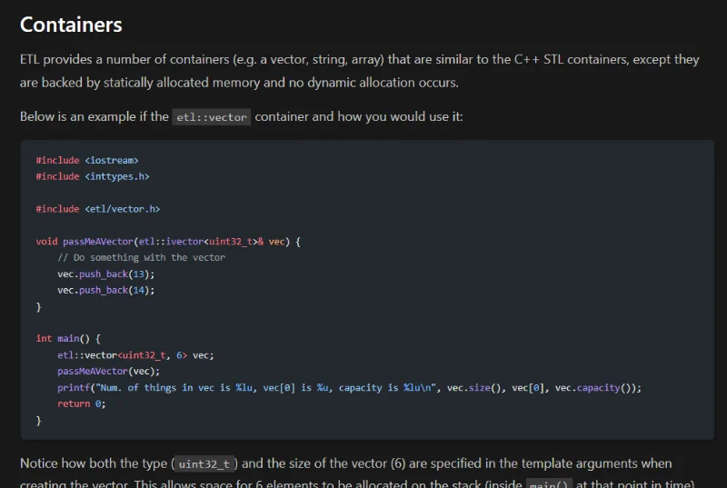
Task: Click the paragraph starting 'ETL provides a number'
Action: [359, 71]
